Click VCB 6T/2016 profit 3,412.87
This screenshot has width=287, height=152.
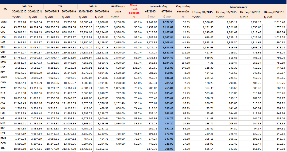168,27
